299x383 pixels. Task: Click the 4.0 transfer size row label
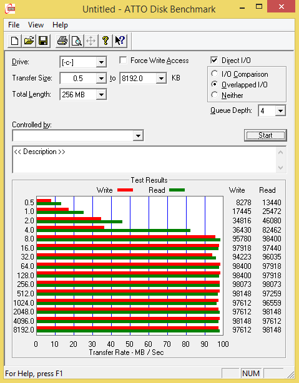point(29,230)
